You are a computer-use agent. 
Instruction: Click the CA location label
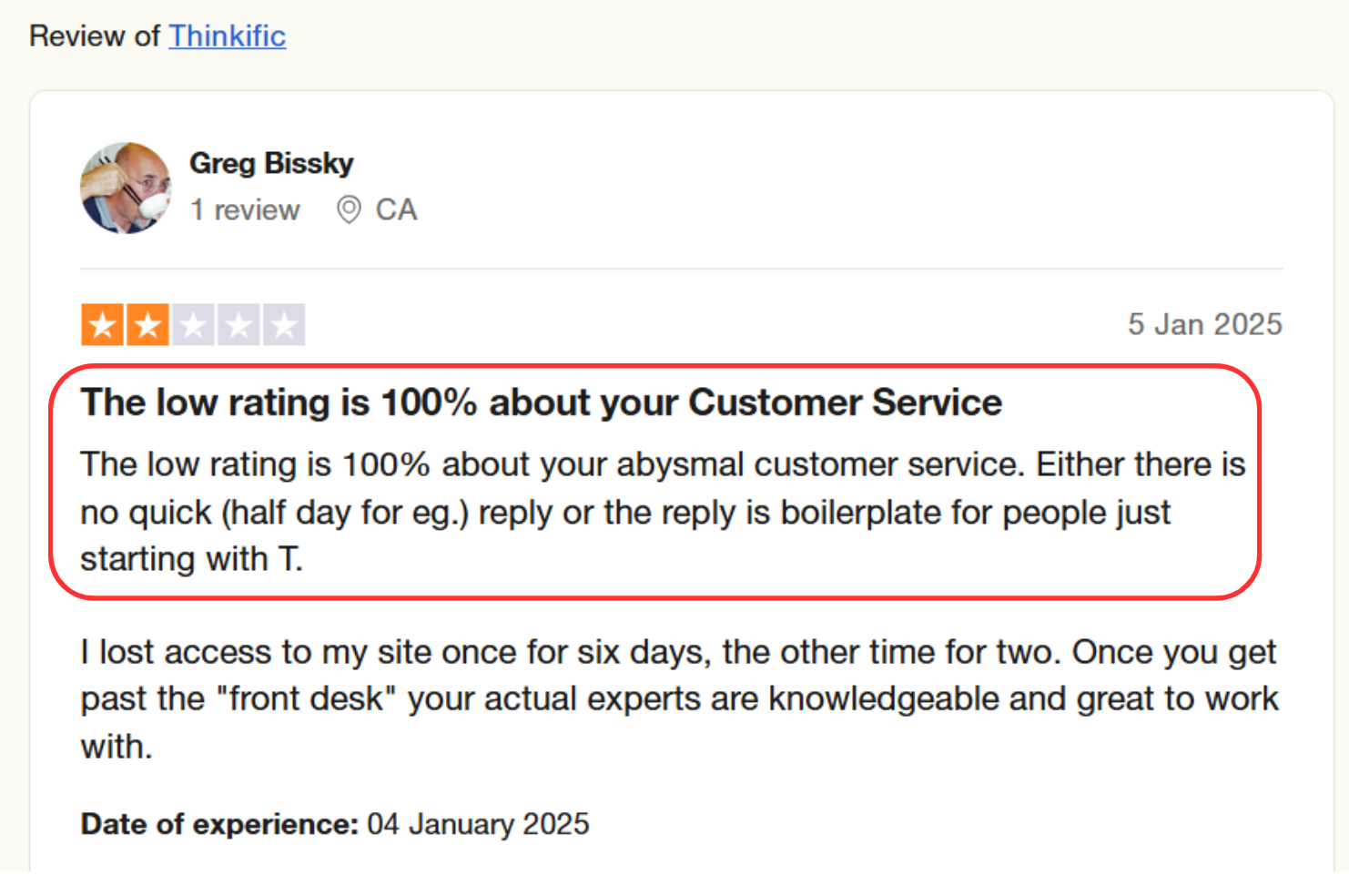click(x=397, y=209)
